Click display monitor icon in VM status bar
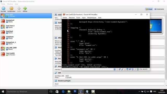This screenshot has height=94, width=167. coord(127,69)
